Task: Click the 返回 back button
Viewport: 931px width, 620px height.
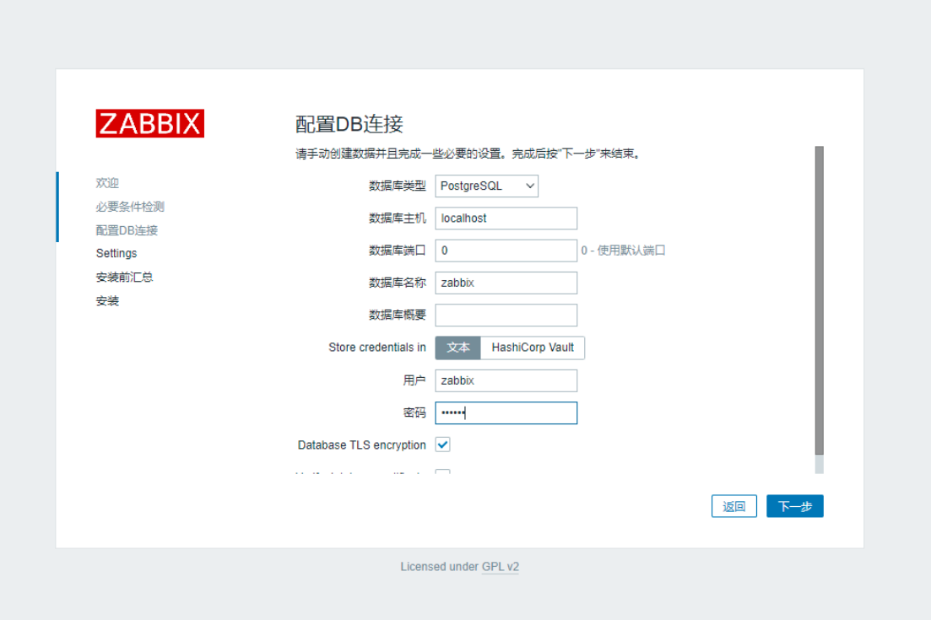Action: [733, 506]
